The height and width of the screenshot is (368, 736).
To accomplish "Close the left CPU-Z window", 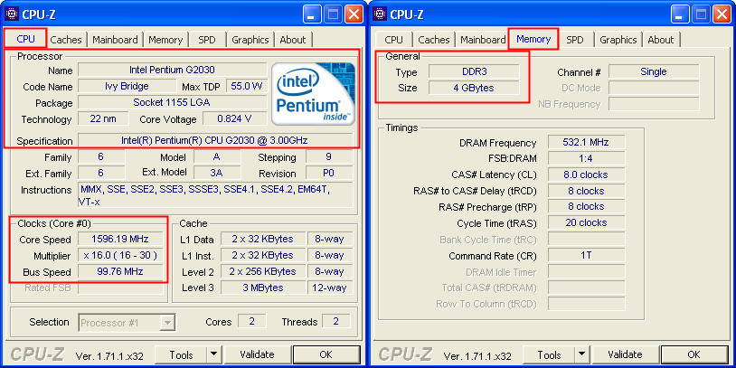I will pyautogui.click(x=354, y=14).
